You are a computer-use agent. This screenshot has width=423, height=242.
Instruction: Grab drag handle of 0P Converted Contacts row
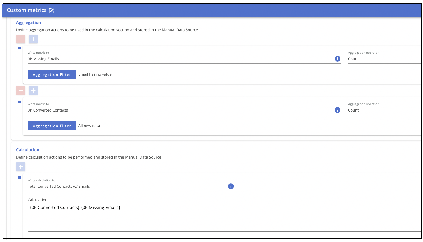pos(20,101)
